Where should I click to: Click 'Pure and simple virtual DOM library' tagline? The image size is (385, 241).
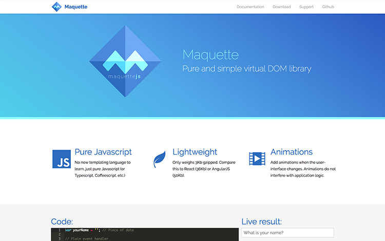[247, 68]
